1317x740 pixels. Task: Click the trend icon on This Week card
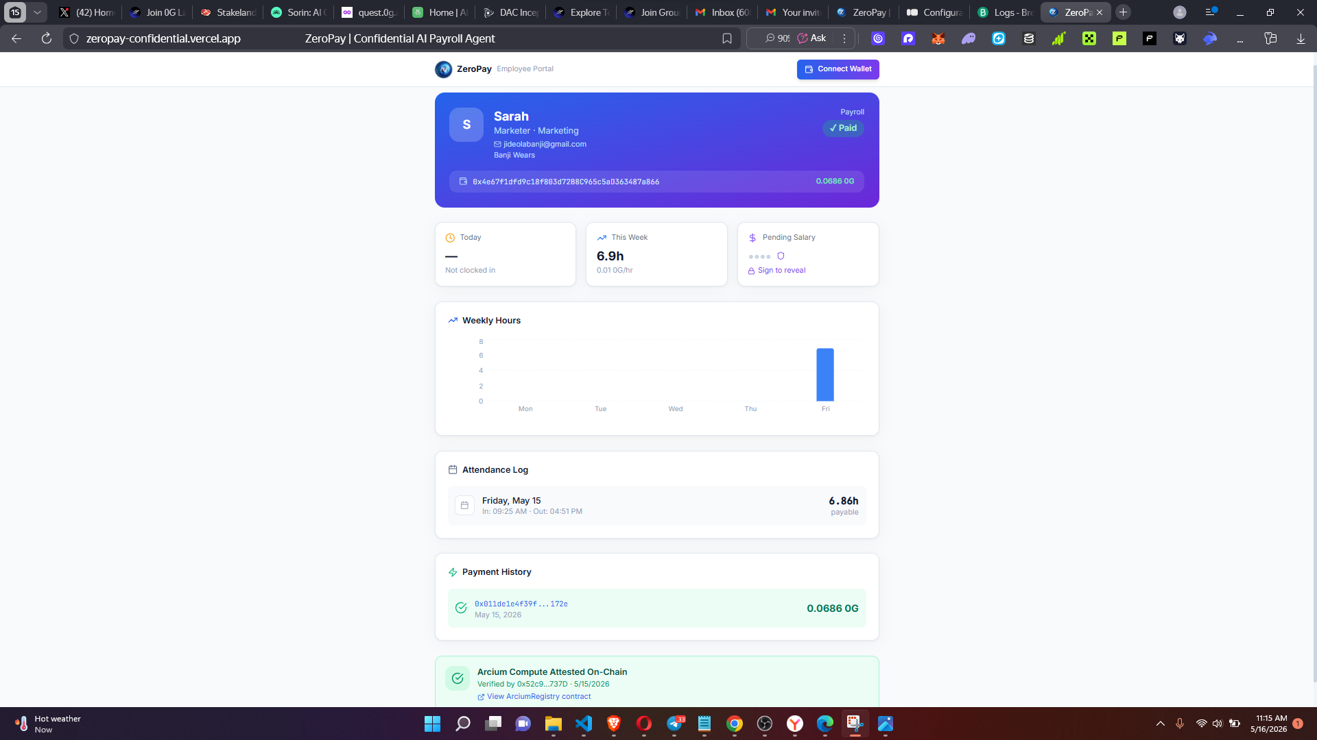click(x=602, y=238)
